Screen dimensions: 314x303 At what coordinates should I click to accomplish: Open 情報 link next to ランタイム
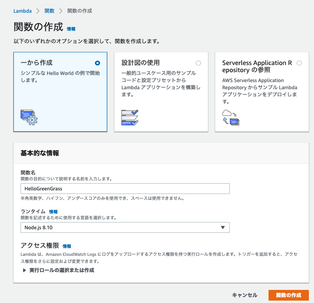[x=53, y=212]
